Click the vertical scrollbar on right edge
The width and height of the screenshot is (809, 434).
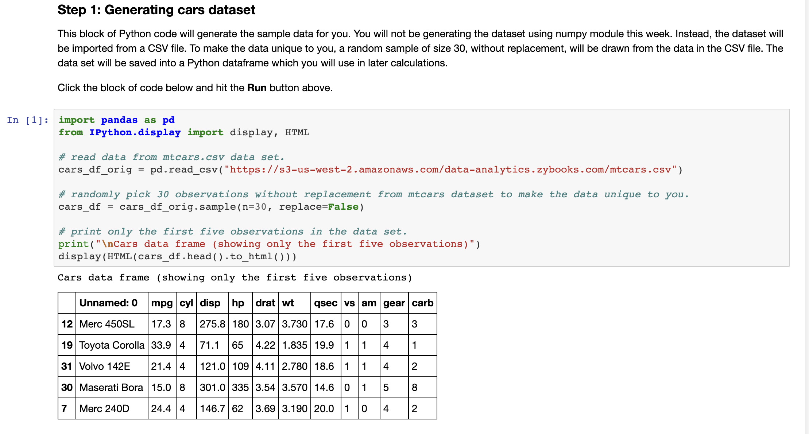coord(806,217)
